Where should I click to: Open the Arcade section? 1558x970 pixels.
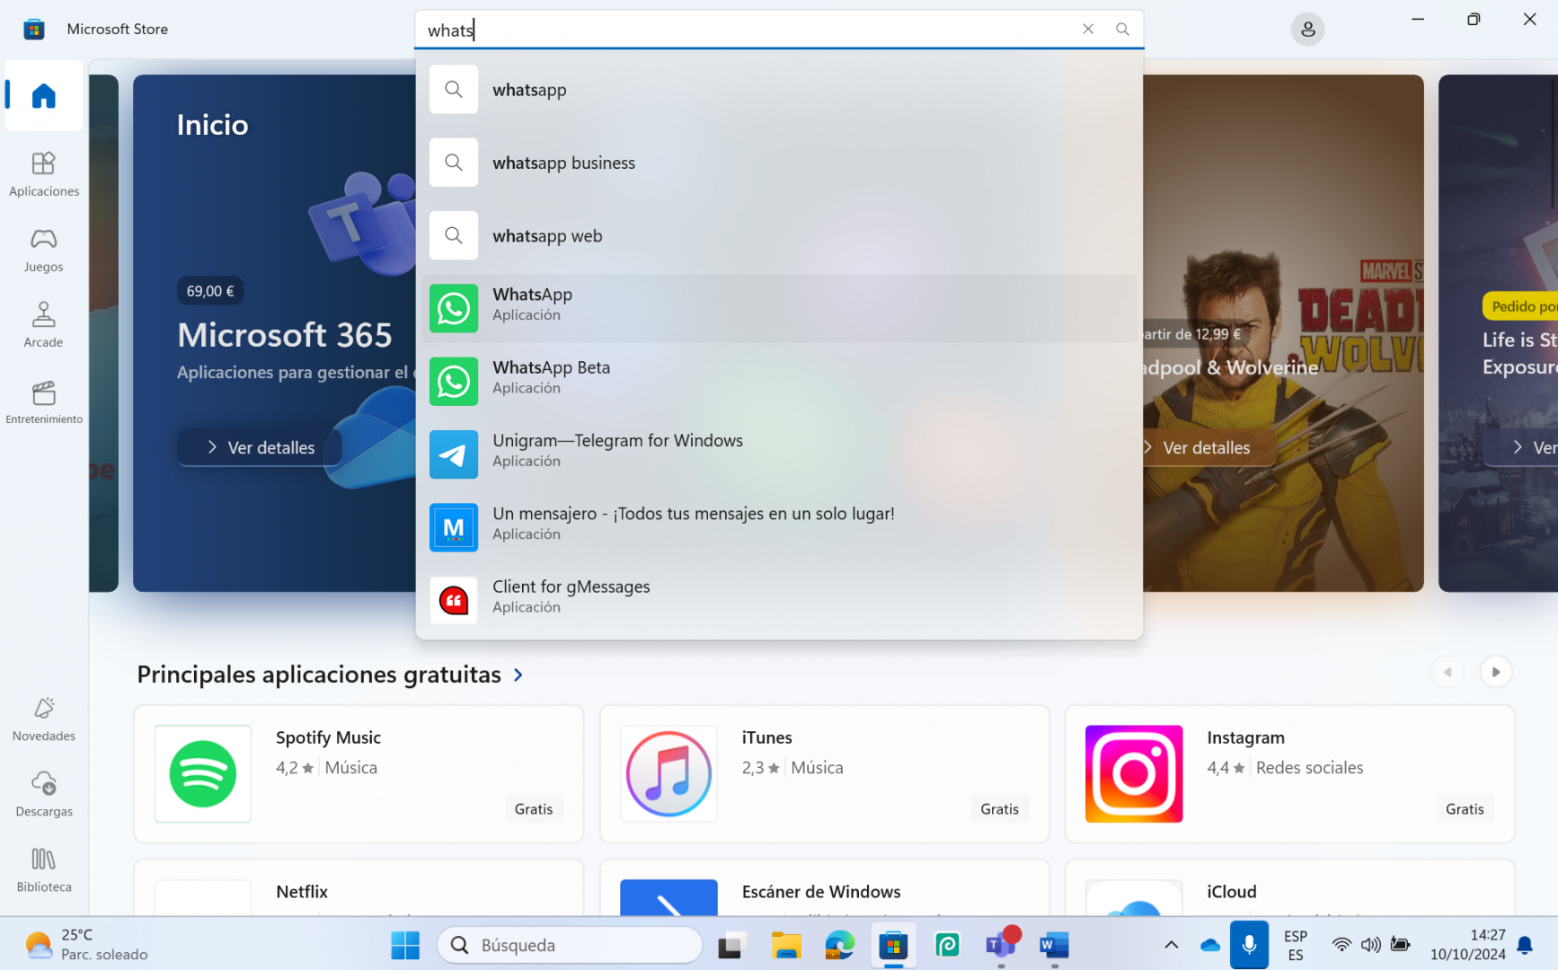(43, 325)
